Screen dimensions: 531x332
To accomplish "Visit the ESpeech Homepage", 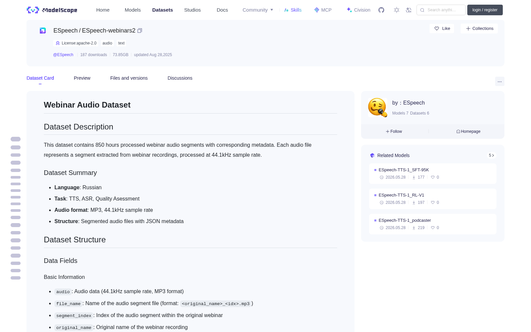I will pyautogui.click(x=468, y=131).
